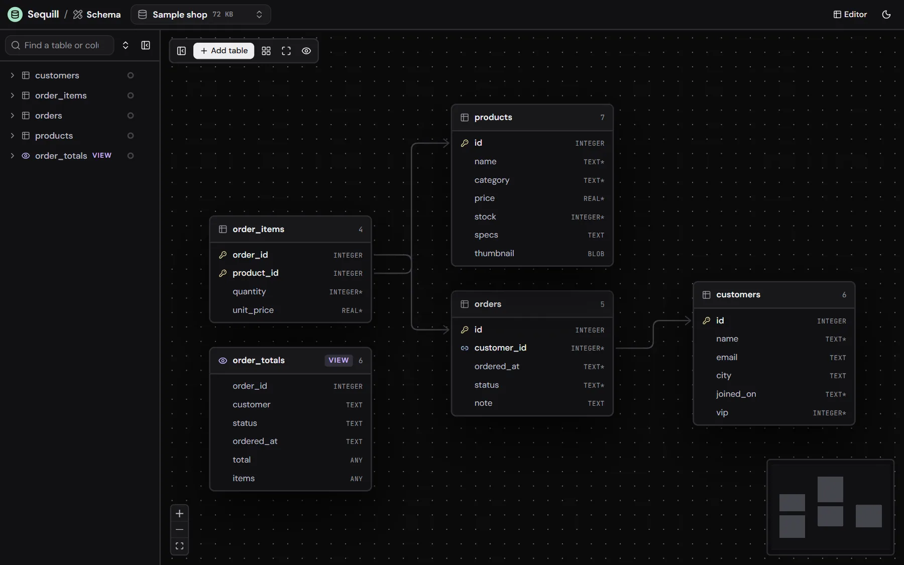Viewport: 904px width, 565px height.
Task: Click the customers block in the minimap
Action: [x=869, y=516]
